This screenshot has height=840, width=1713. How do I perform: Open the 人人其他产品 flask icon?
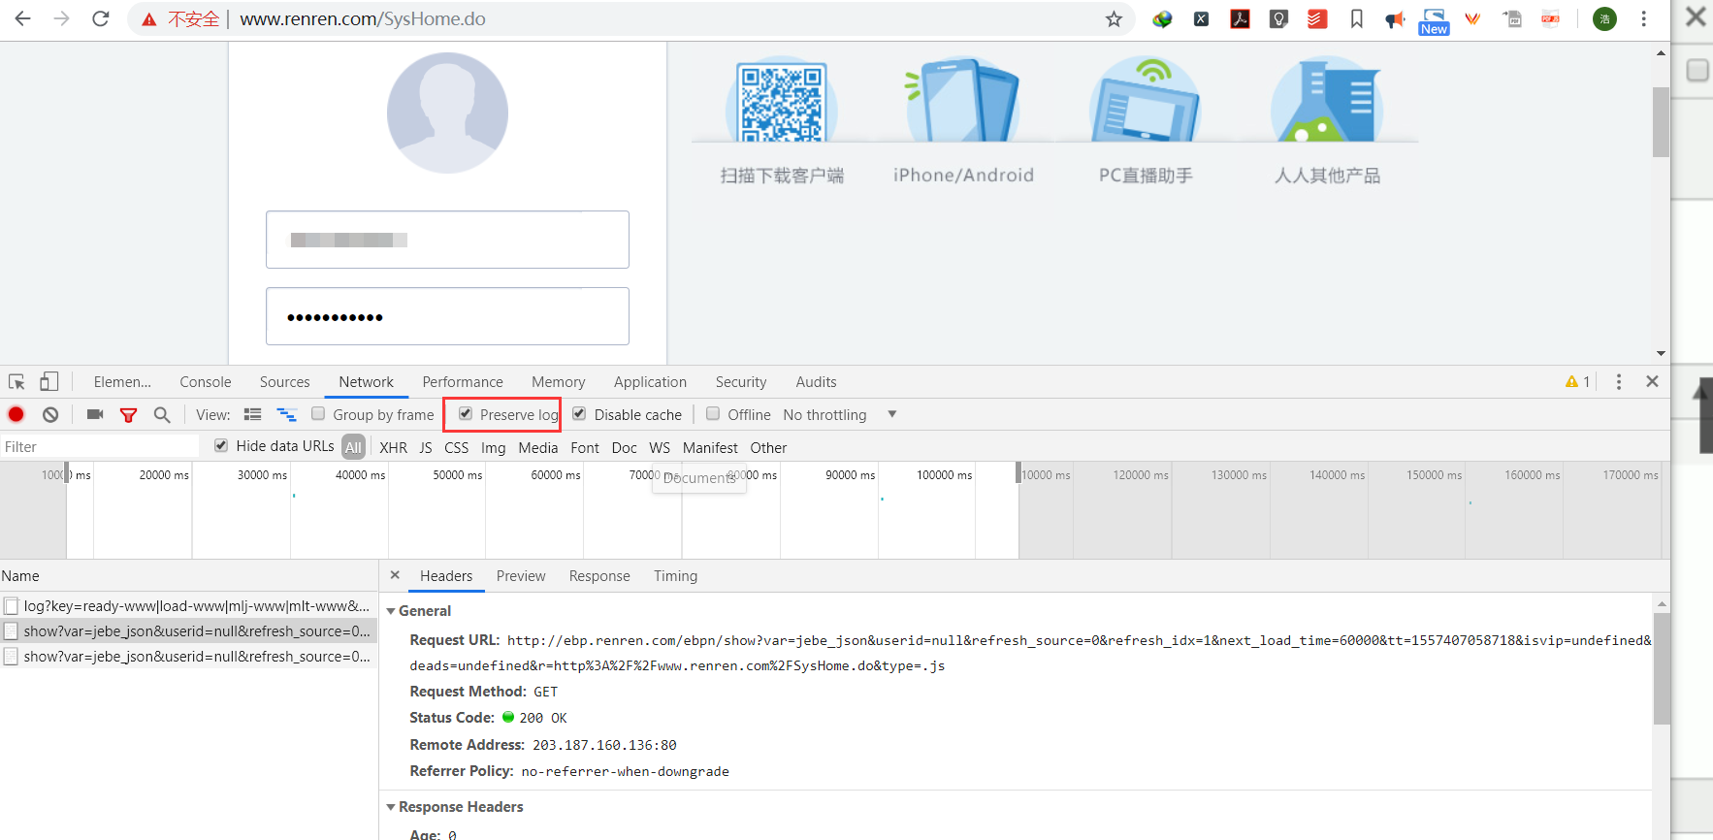coord(1327,101)
